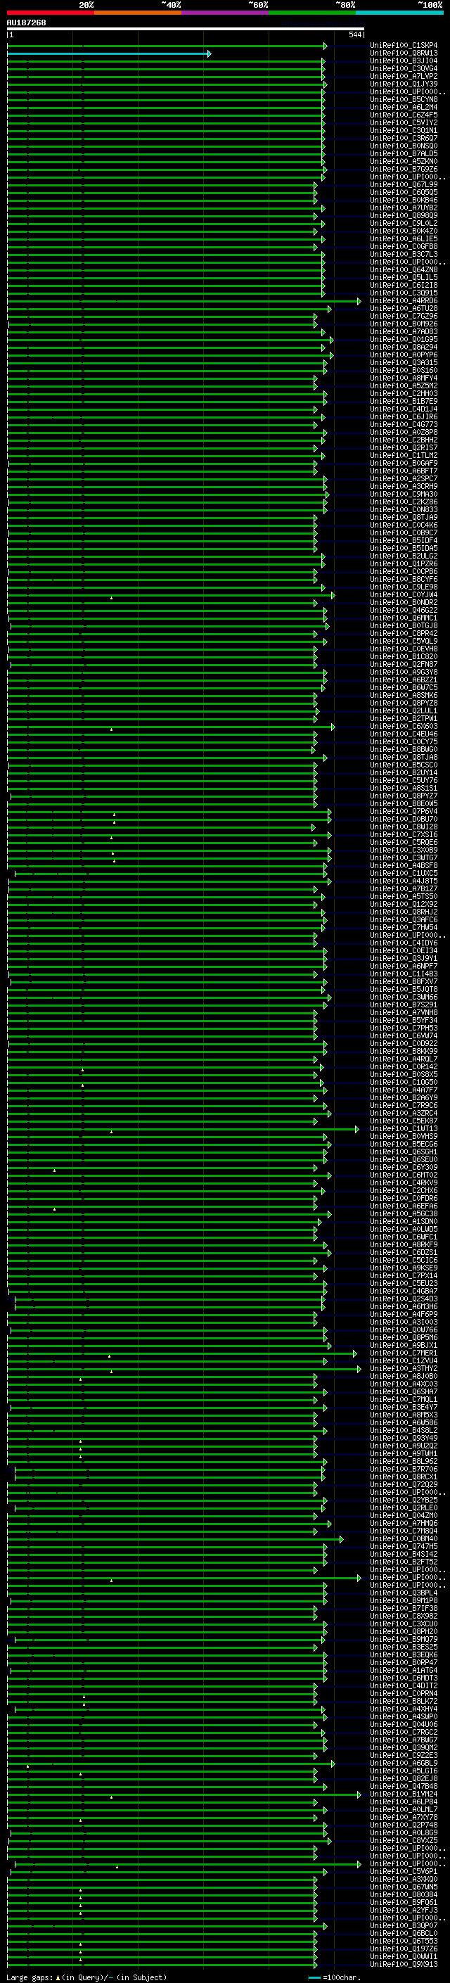Select label UniRef100_A5ZKN0
Screen dimensions: 450x1983
point(404,162)
